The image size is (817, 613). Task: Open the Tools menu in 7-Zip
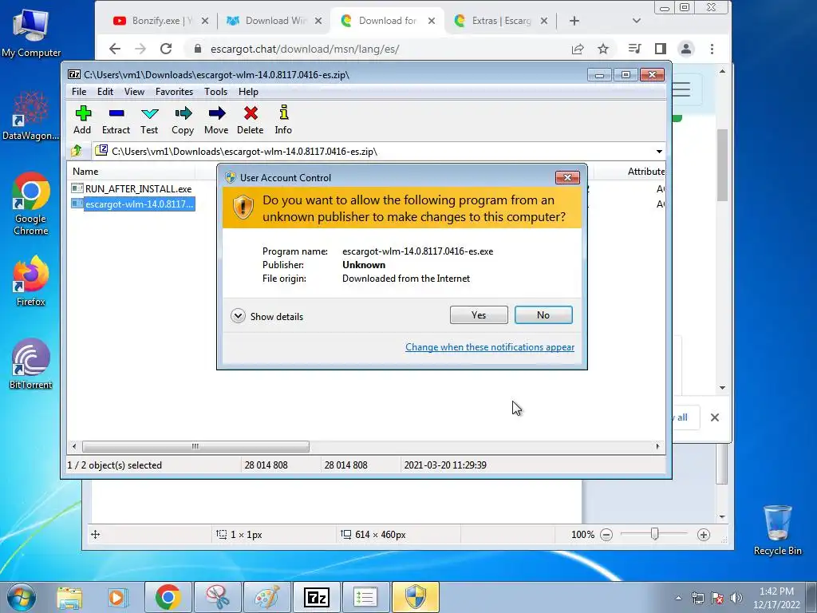click(x=215, y=92)
